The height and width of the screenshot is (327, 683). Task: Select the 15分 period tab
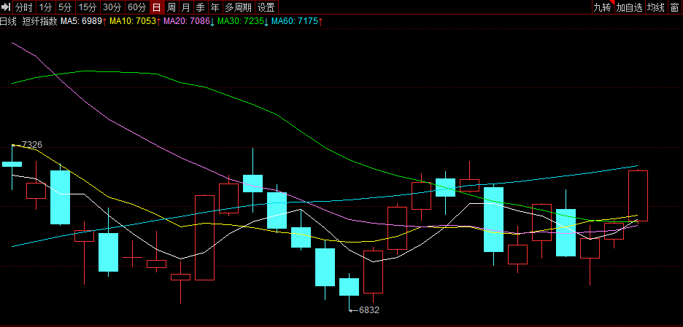(88, 7)
